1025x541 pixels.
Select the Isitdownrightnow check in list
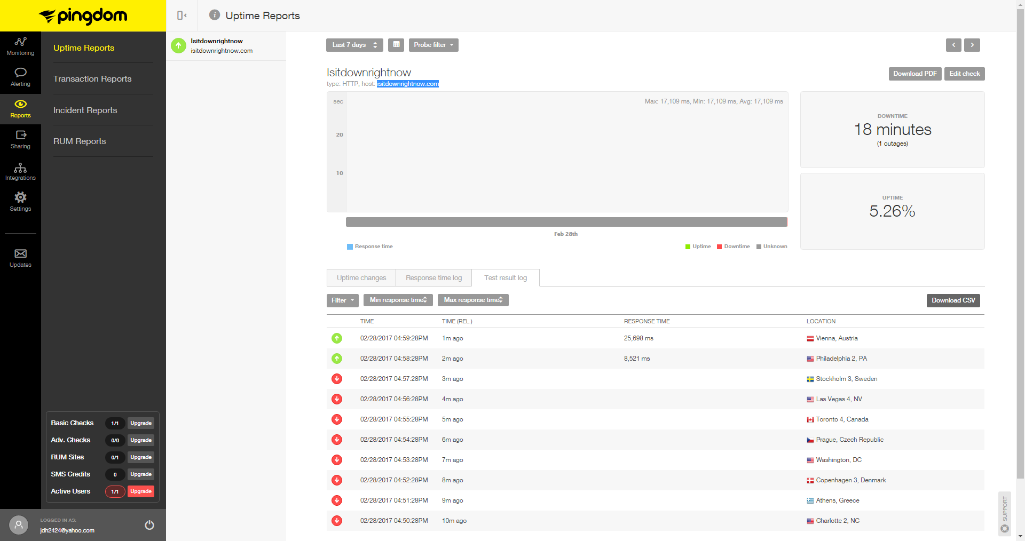coord(226,46)
